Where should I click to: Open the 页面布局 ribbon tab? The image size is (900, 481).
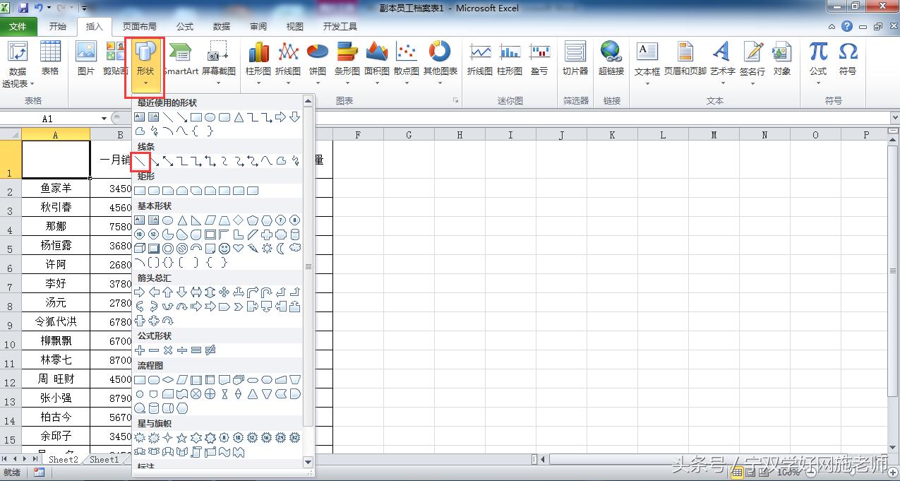coord(139,27)
